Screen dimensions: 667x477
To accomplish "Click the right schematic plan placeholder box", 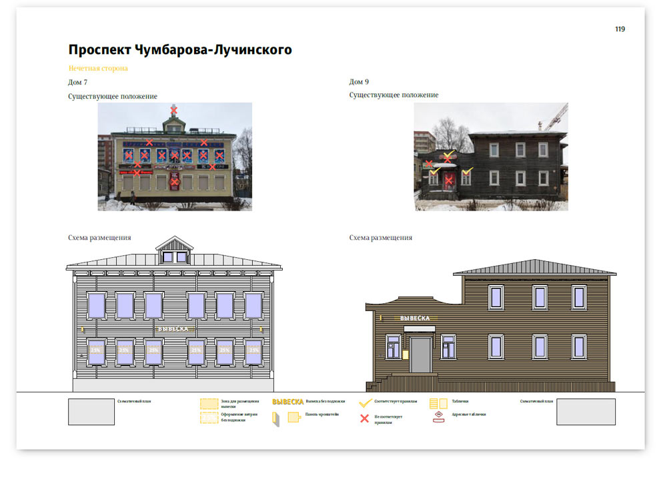I will (x=586, y=412).
